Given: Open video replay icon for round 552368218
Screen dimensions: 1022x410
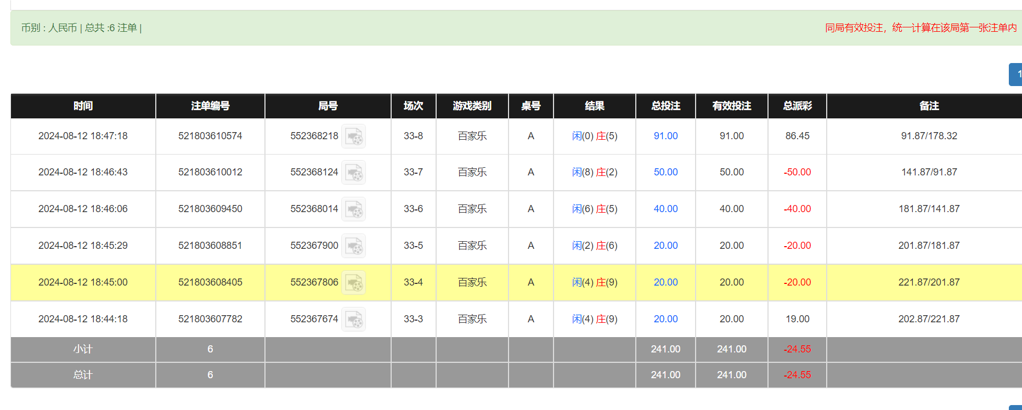Looking at the screenshot, I should (x=353, y=136).
